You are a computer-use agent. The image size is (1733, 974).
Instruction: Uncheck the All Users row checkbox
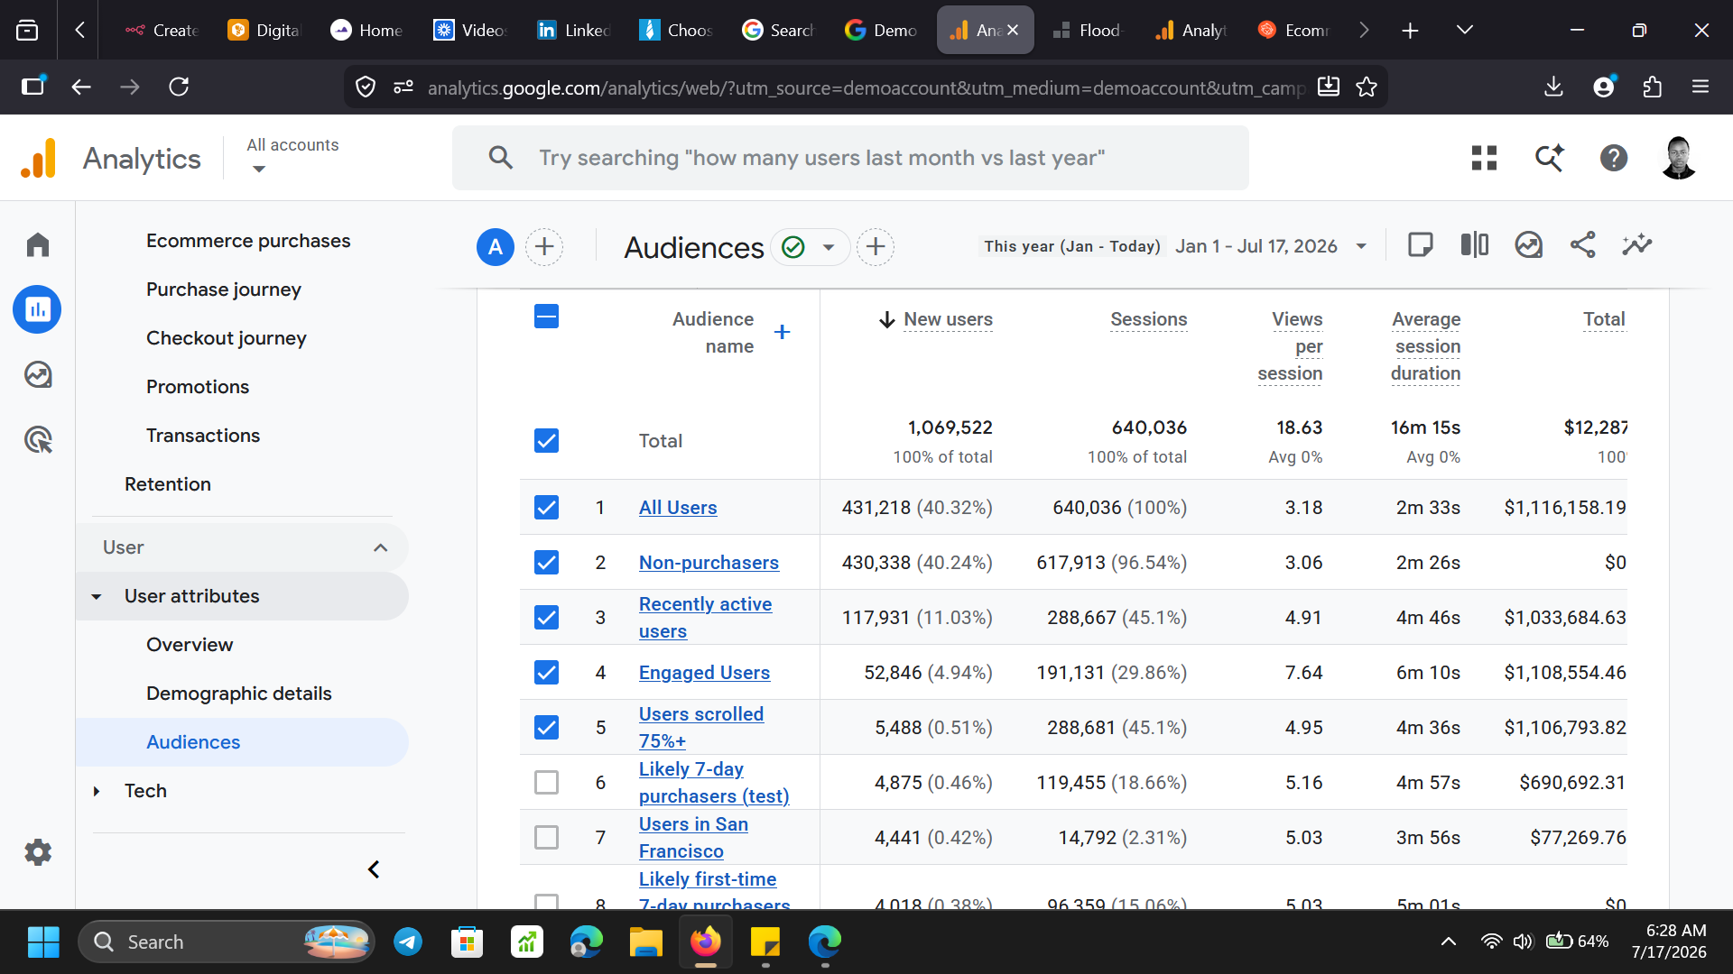click(546, 507)
